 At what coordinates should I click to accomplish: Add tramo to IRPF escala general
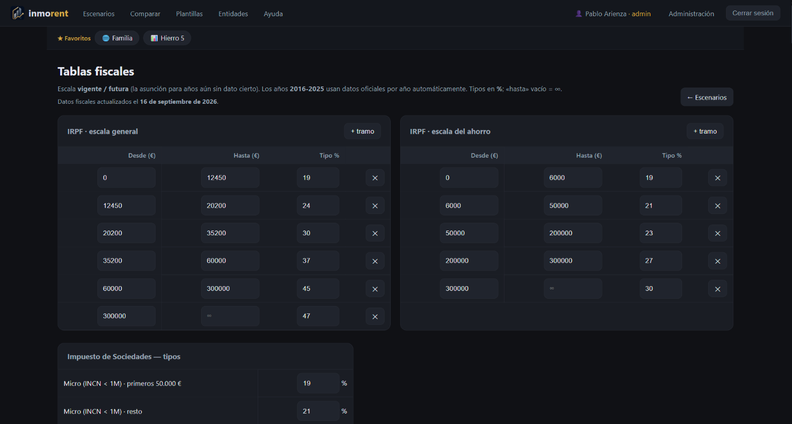pos(362,131)
